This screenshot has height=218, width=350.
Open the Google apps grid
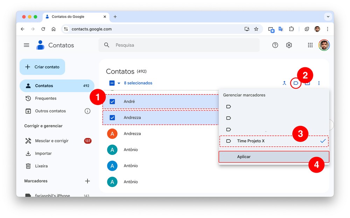click(x=310, y=45)
